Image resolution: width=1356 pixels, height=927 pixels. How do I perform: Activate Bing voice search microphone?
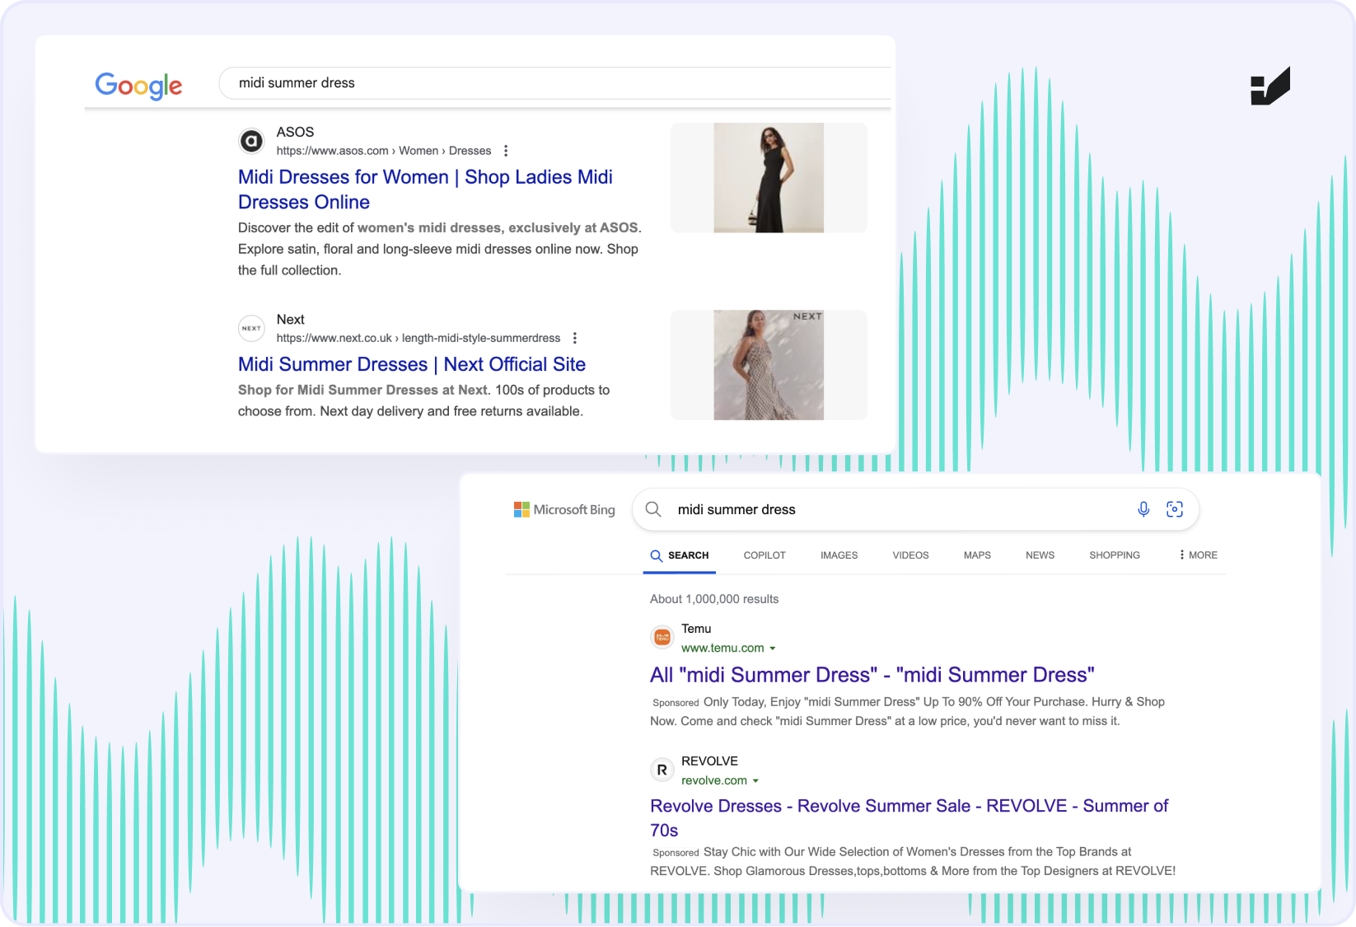tap(1143, 509)
